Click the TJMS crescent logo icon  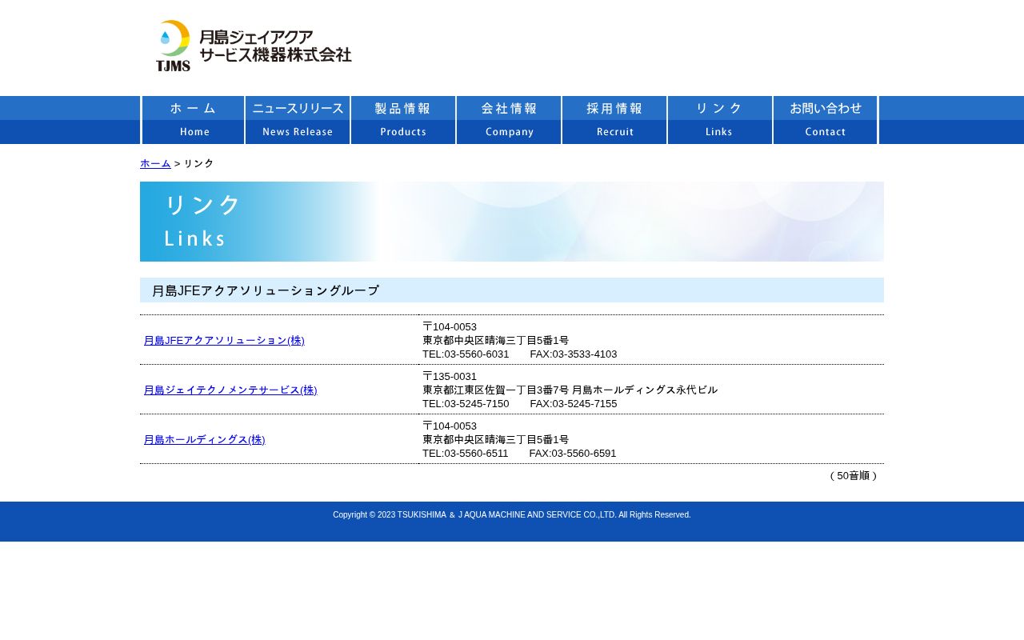[x=174, y=46]
